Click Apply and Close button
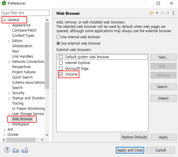 (130, 150)
